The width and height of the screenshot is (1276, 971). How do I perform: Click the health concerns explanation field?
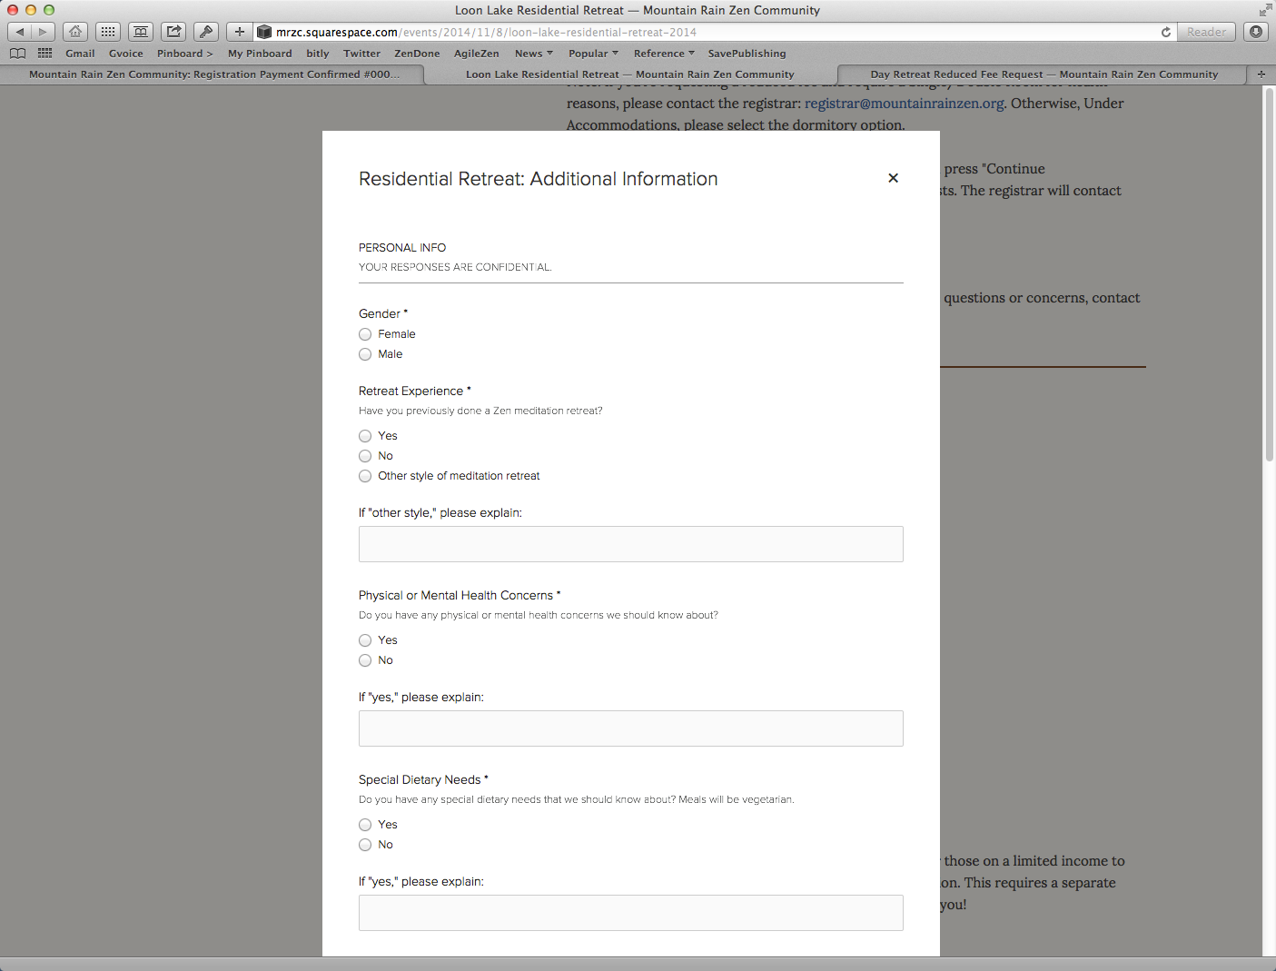(631, 728)
